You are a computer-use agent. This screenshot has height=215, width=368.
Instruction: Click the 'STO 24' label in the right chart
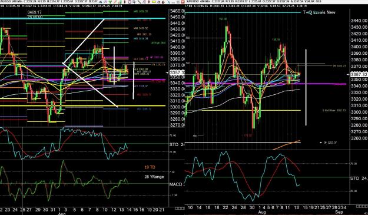(x=359, y=178)
